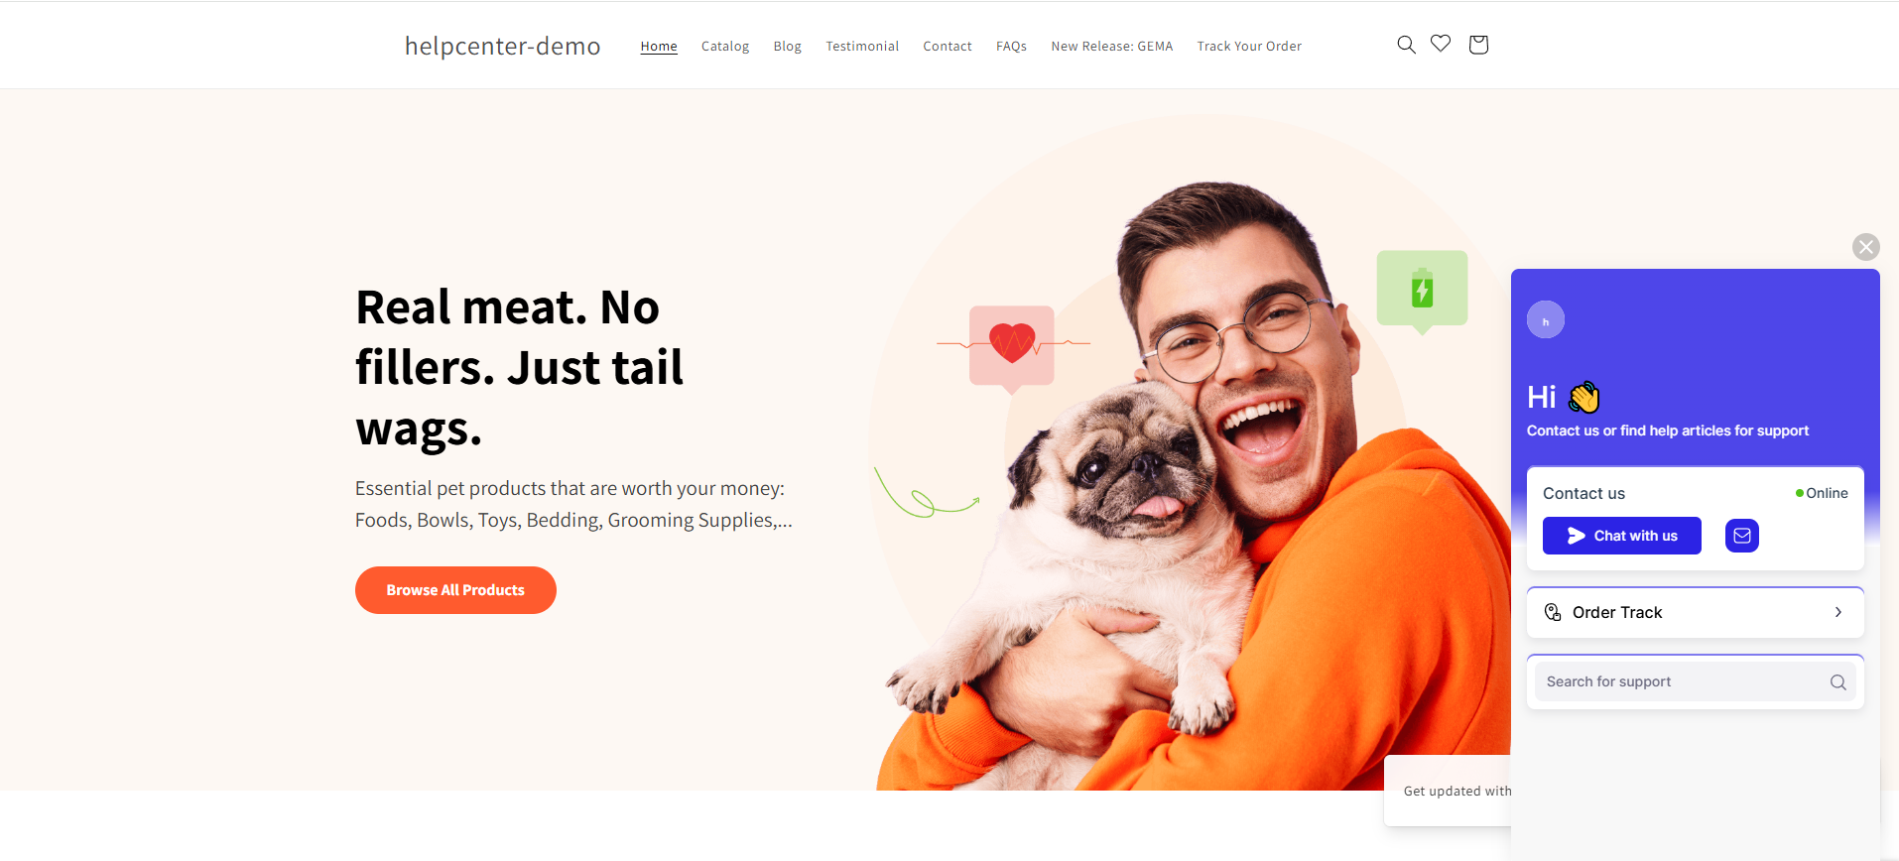Click the Search for support field
This screenshot has width=1899, height=861.
(1695, 681)
